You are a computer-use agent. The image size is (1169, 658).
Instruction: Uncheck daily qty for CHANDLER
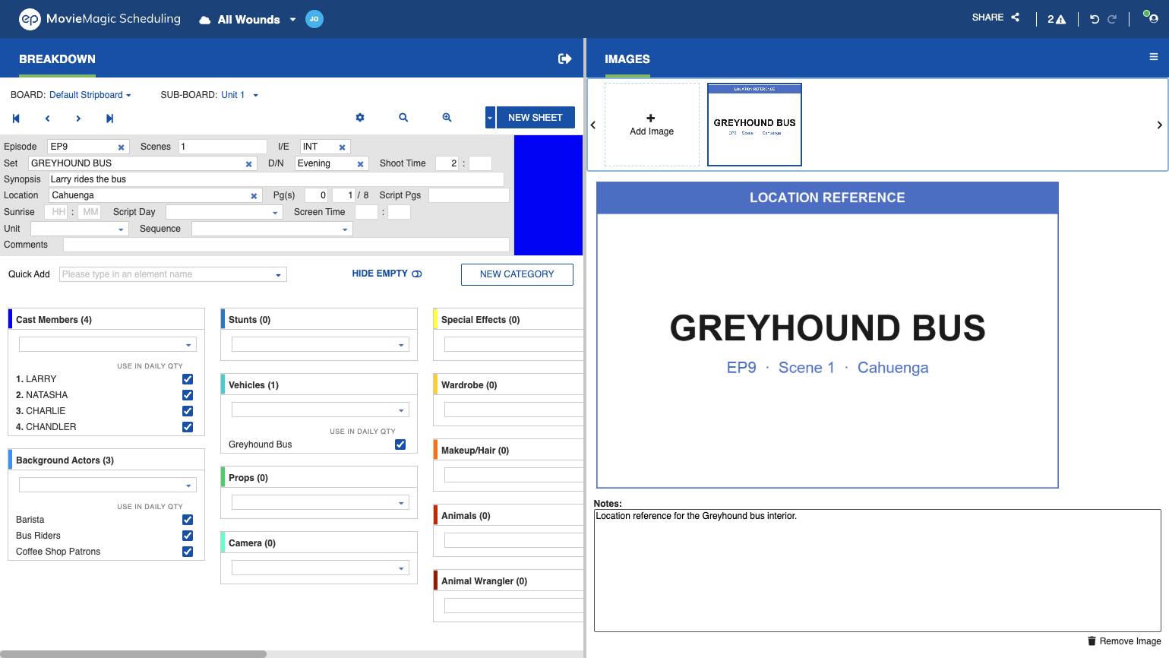[188, 427]
